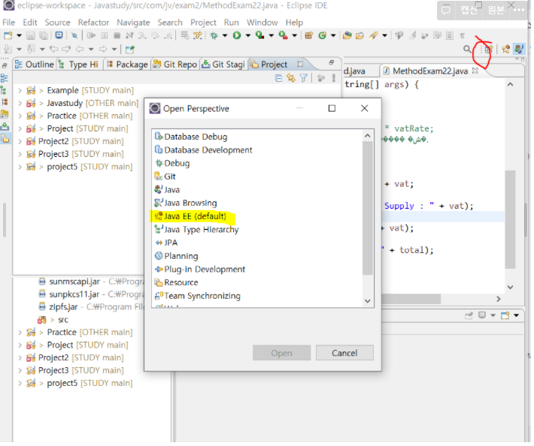This screenshot has height=446, width=534.
Task: Click the perspective list scroll down arrow
Action: 368,301
